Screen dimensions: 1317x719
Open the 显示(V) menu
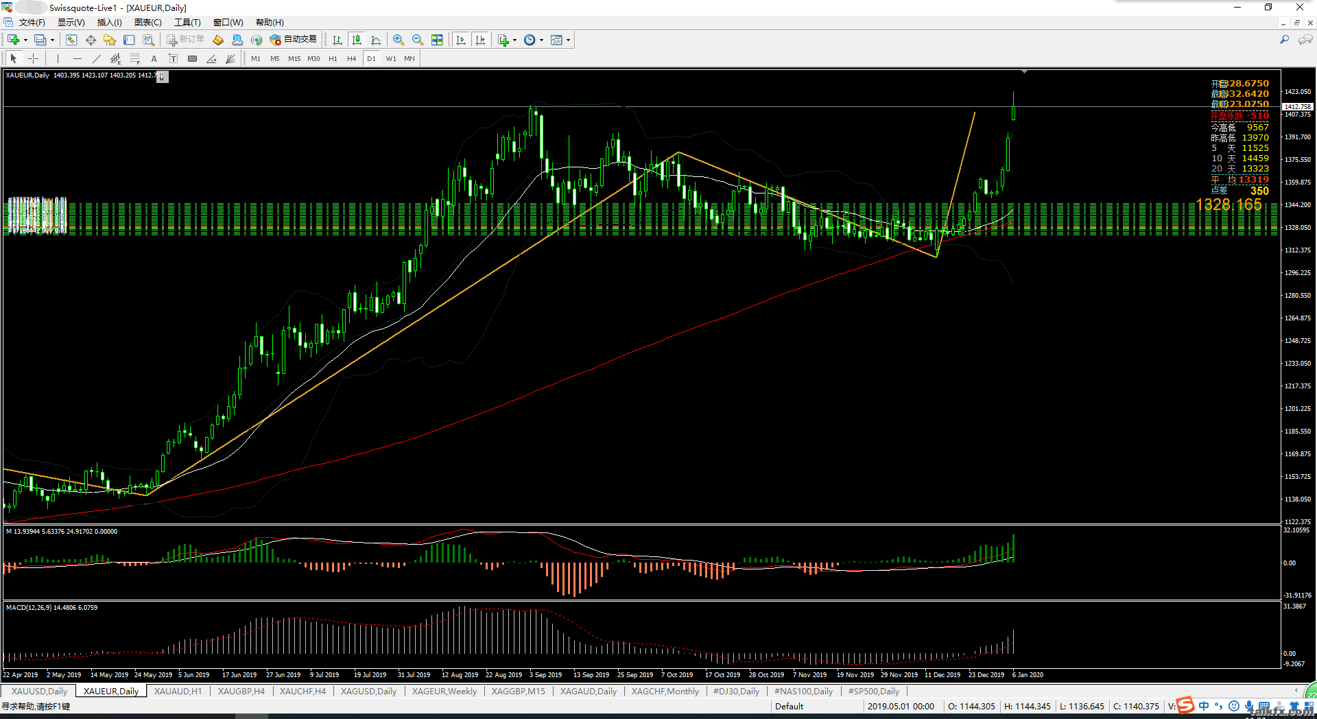[71, 23]
